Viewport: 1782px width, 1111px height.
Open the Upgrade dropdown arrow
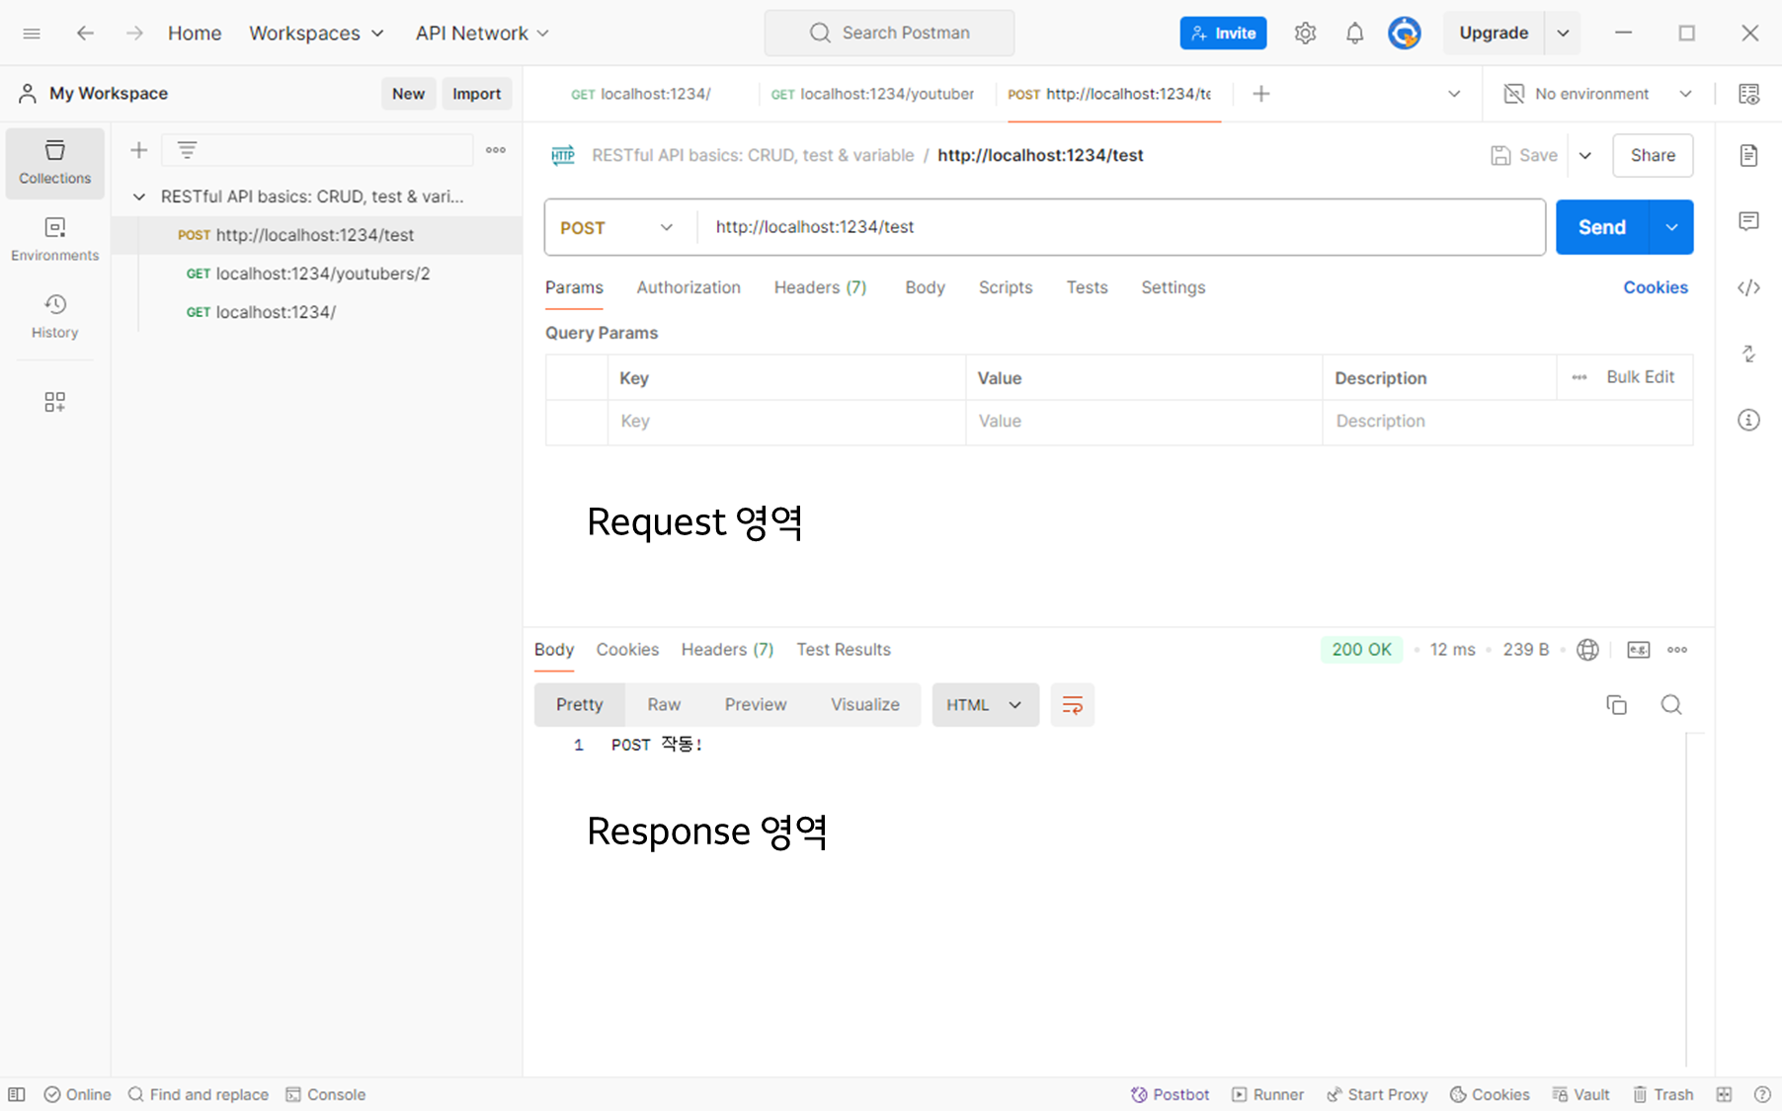click(x=1563, y=34)
